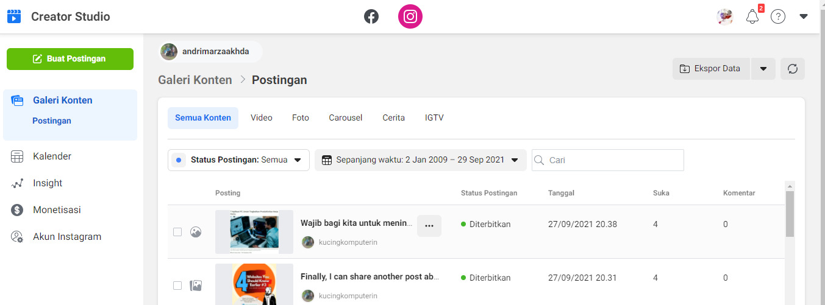
Task: Click the 'Finally, I can share another post' title
Action: click(x=370, y=277)
